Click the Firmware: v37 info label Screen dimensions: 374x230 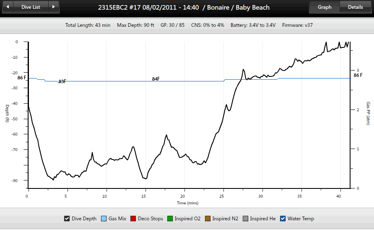tap(297, 25)
